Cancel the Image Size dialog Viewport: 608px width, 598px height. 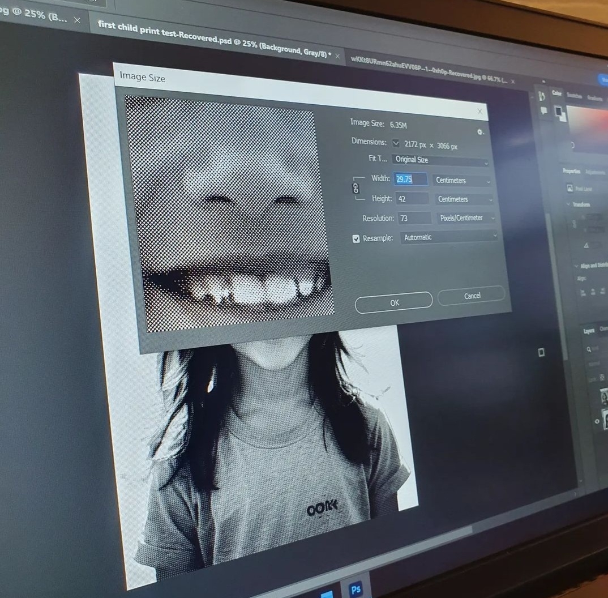[x=471, y=296]
